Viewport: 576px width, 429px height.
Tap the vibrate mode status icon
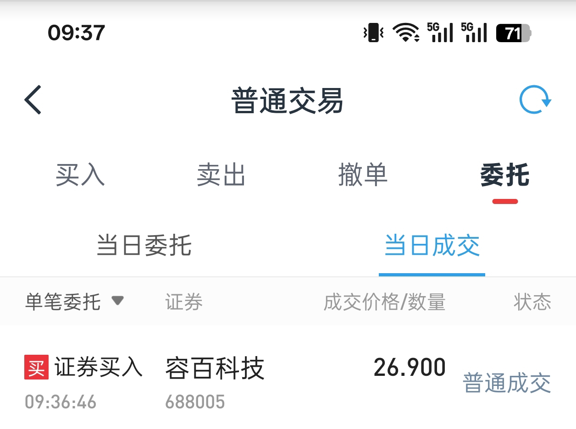373,33
